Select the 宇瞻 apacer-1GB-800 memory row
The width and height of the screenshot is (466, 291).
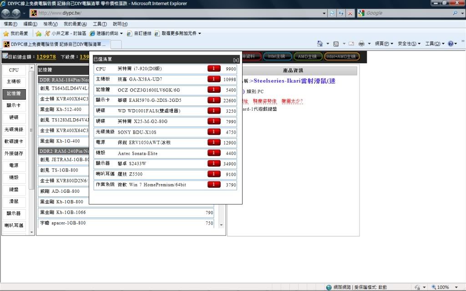pos(126,223)
